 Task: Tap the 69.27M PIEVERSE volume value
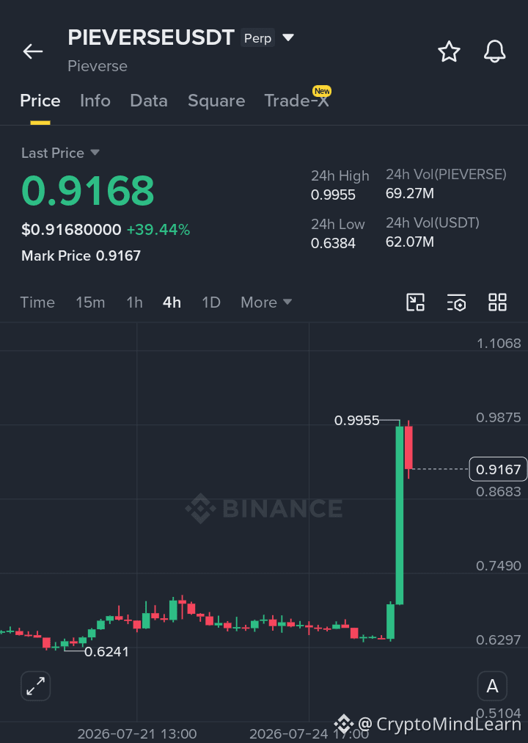pos(410,193)
